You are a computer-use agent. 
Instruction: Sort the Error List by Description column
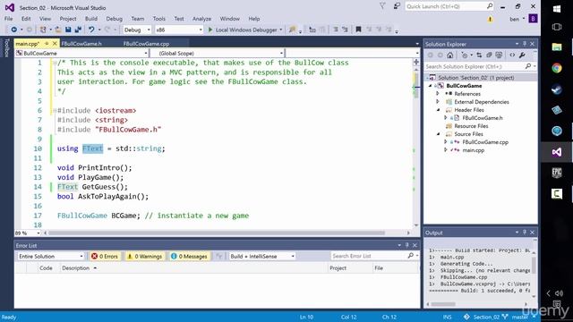click(x=75, y=268)
